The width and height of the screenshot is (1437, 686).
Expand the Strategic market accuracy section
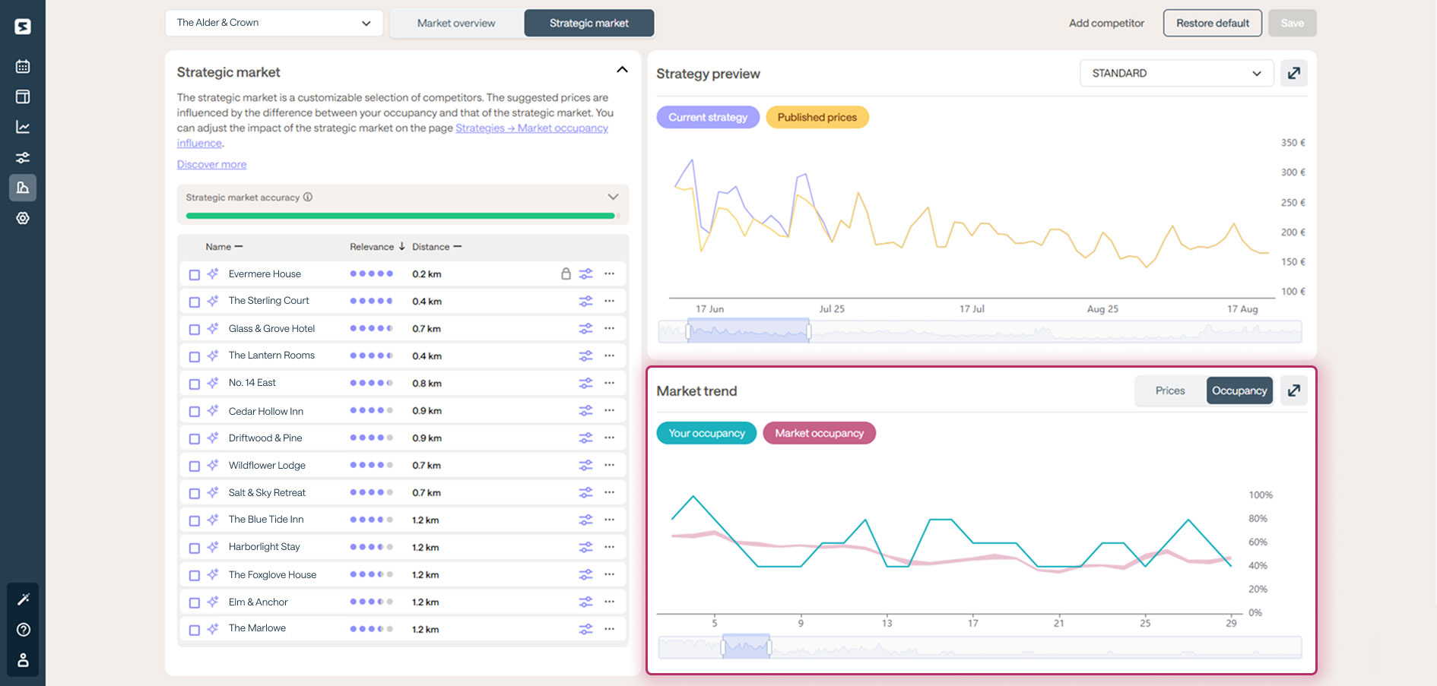pos(613,197)
